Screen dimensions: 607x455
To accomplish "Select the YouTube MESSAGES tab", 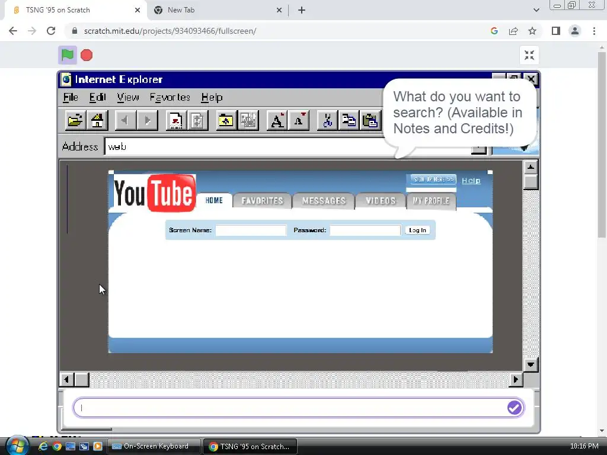I will click(324, 201).
